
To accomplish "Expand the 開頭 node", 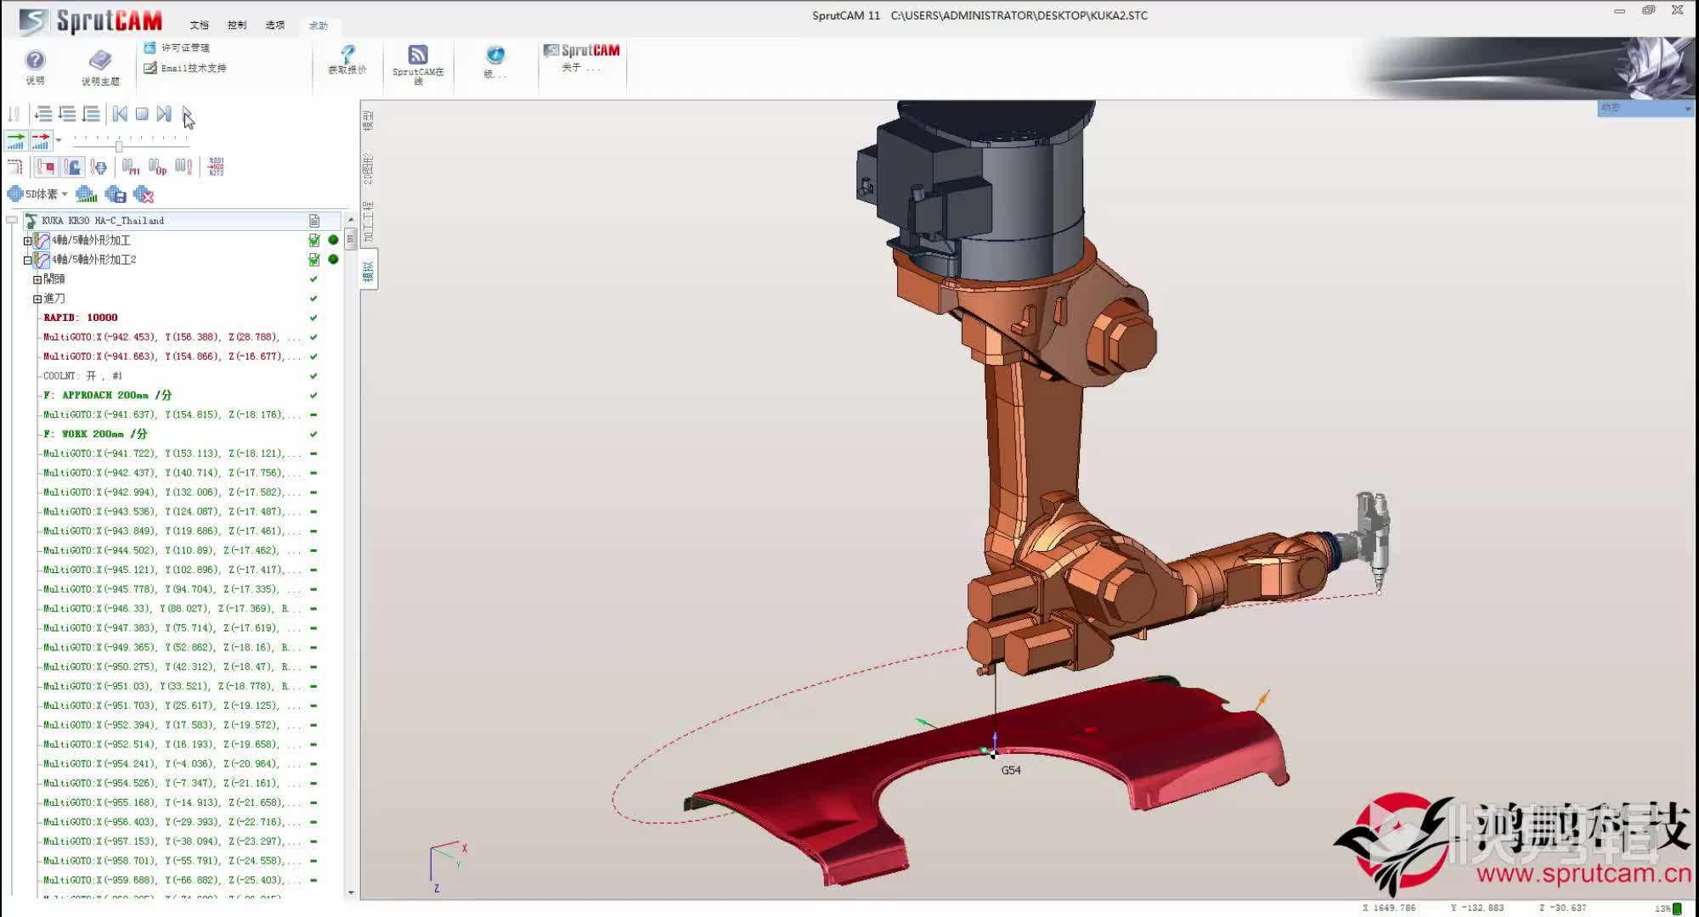I will tap(37, 279).
